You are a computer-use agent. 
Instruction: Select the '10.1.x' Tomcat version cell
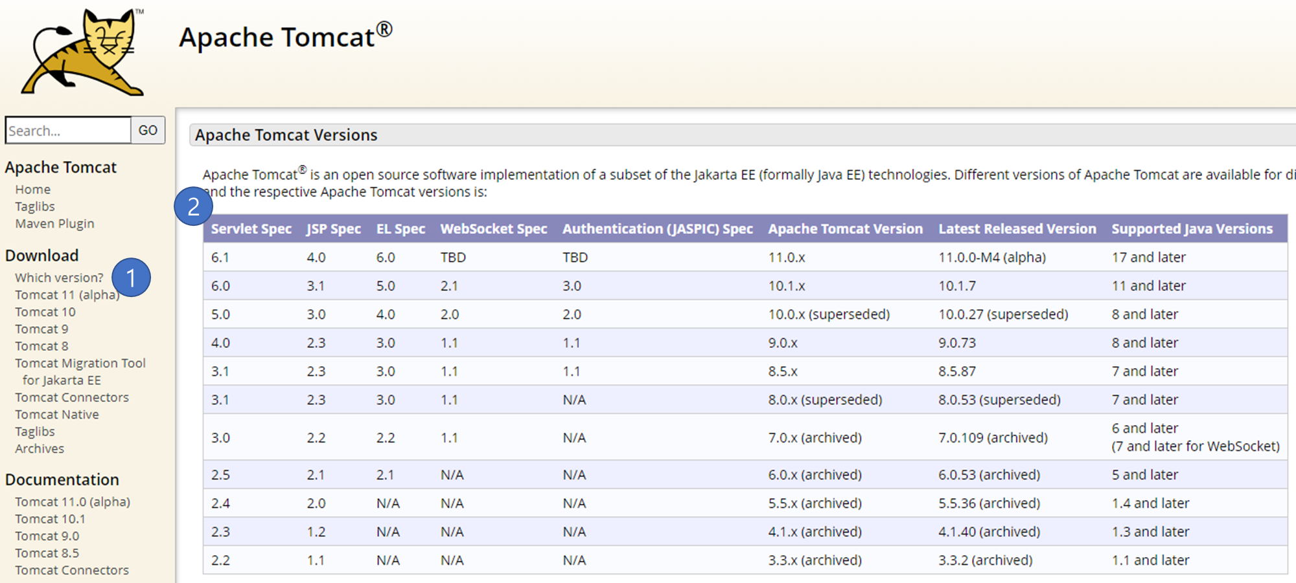pos(787,285)
